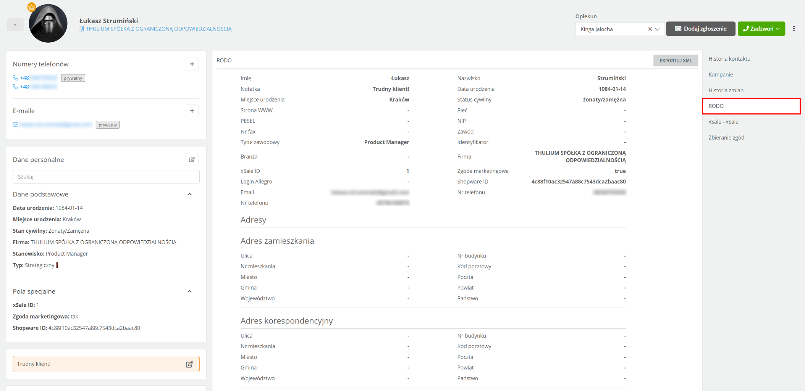Click the Trudny klient! note box
This screenshot has height=391, width=805.
106,364
